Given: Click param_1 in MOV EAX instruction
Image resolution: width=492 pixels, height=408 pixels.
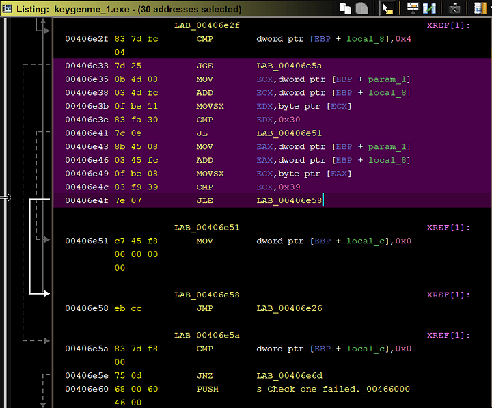Looking at the screenshot, I should 387,147.
